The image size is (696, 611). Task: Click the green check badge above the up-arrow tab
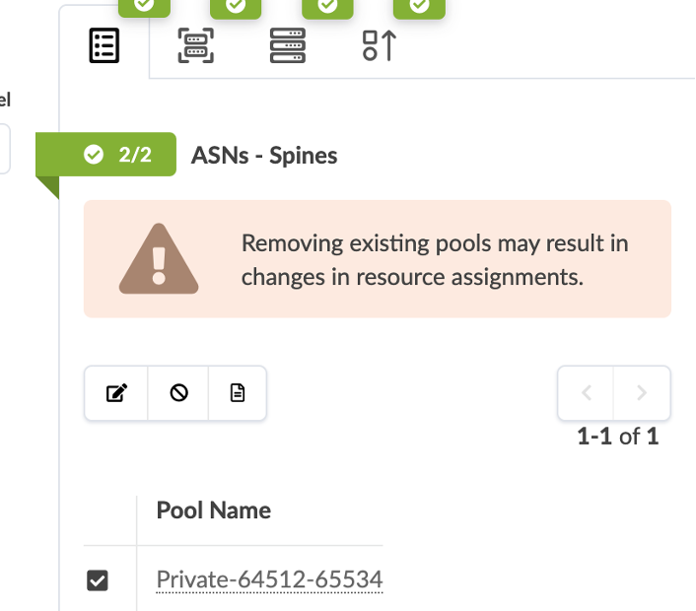point(419,7)
